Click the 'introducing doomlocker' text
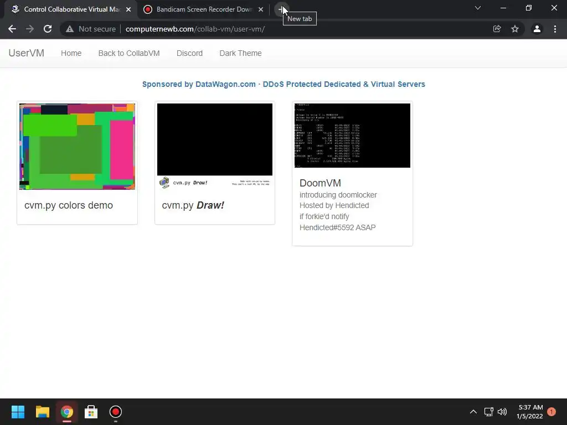The height and width of the screenshot is (425, 567). click(338, 195)
